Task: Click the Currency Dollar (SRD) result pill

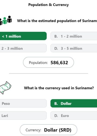Action: (48, 130)
